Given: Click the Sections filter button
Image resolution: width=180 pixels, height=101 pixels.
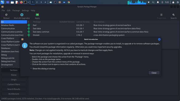Looking at the screenshot, I should click(x=14, y=70).
